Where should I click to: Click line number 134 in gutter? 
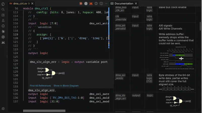click(16, 90)
